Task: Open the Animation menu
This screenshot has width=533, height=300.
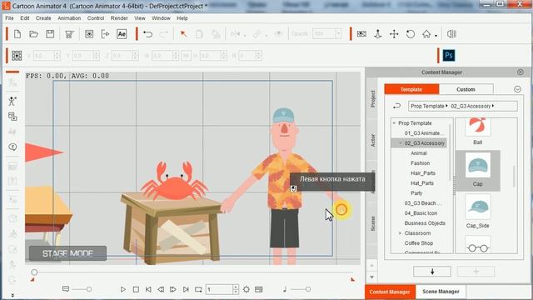Action: point(69,18)
